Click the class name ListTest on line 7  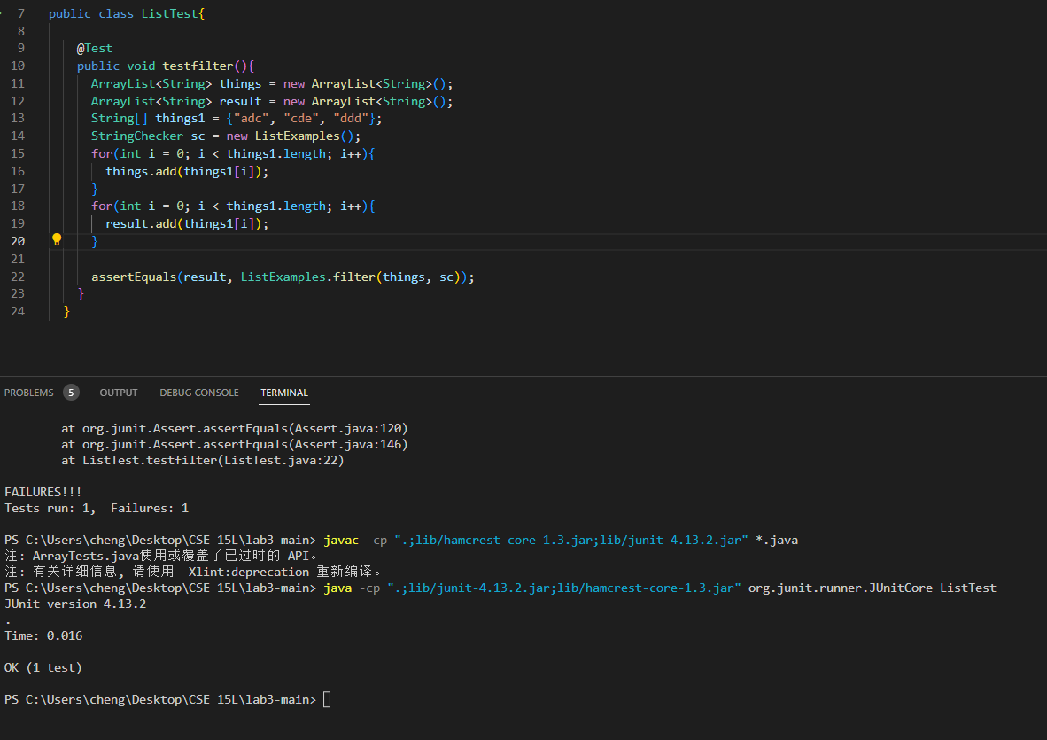pos(169,13)
